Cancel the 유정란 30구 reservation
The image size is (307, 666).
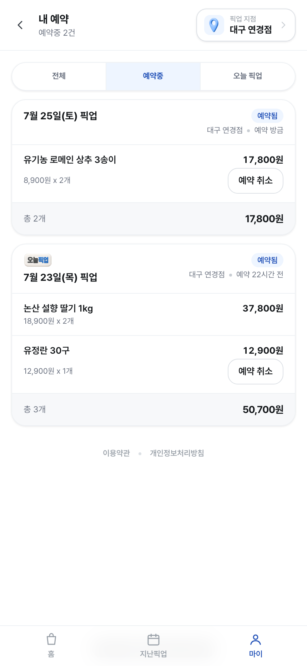point(256,372)
